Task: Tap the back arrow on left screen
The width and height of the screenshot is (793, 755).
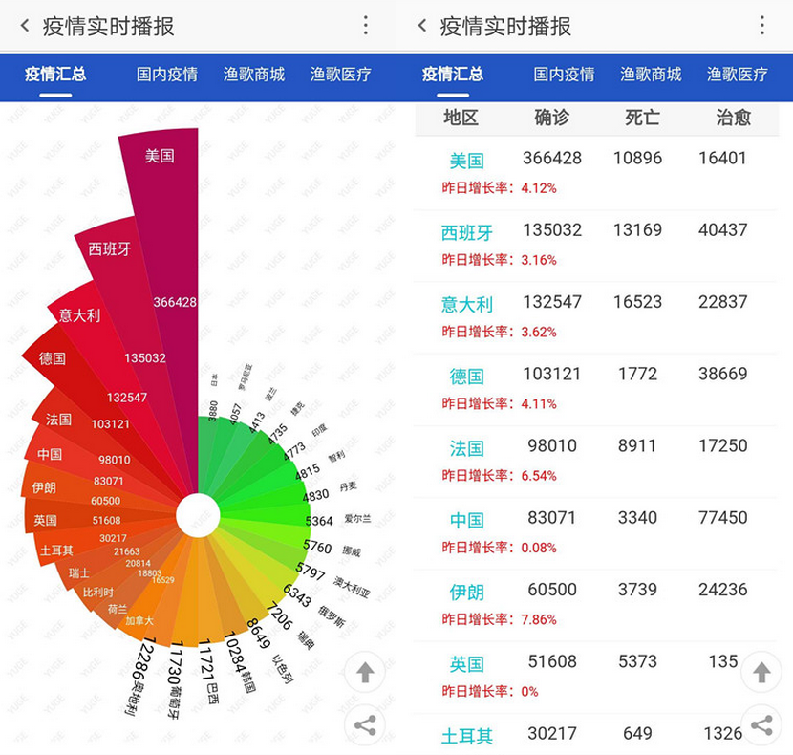Action: tap(25, 26)
